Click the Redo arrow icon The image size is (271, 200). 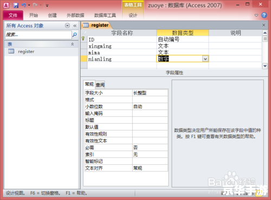point(35,5)
